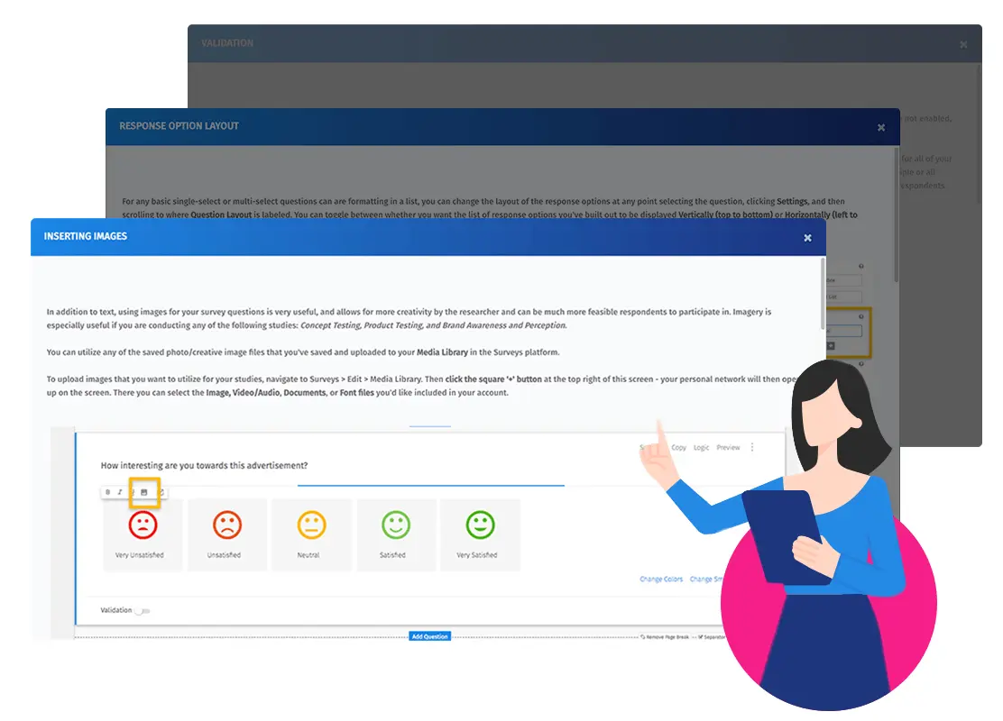Toggle the Validation switch
Viewport: 1003px width, 721px height.
click(x=143, y=611)
